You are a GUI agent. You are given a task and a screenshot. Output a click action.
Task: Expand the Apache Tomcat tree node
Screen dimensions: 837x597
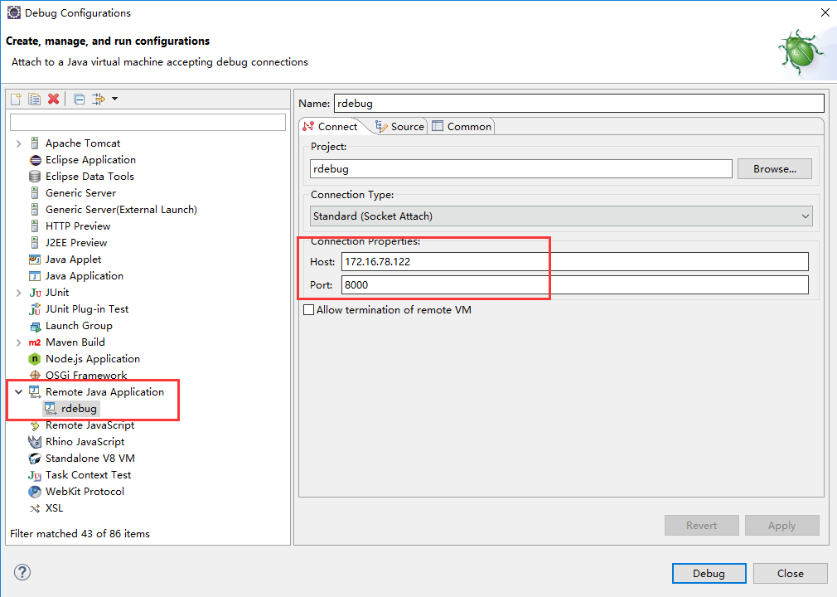tap(19, 143)
